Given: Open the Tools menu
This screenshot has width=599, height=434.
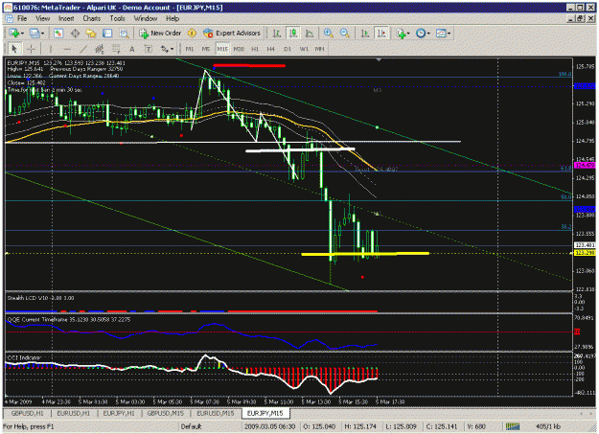Looking at the screenshot, I should pyautogui.click(x=117, y=18).
